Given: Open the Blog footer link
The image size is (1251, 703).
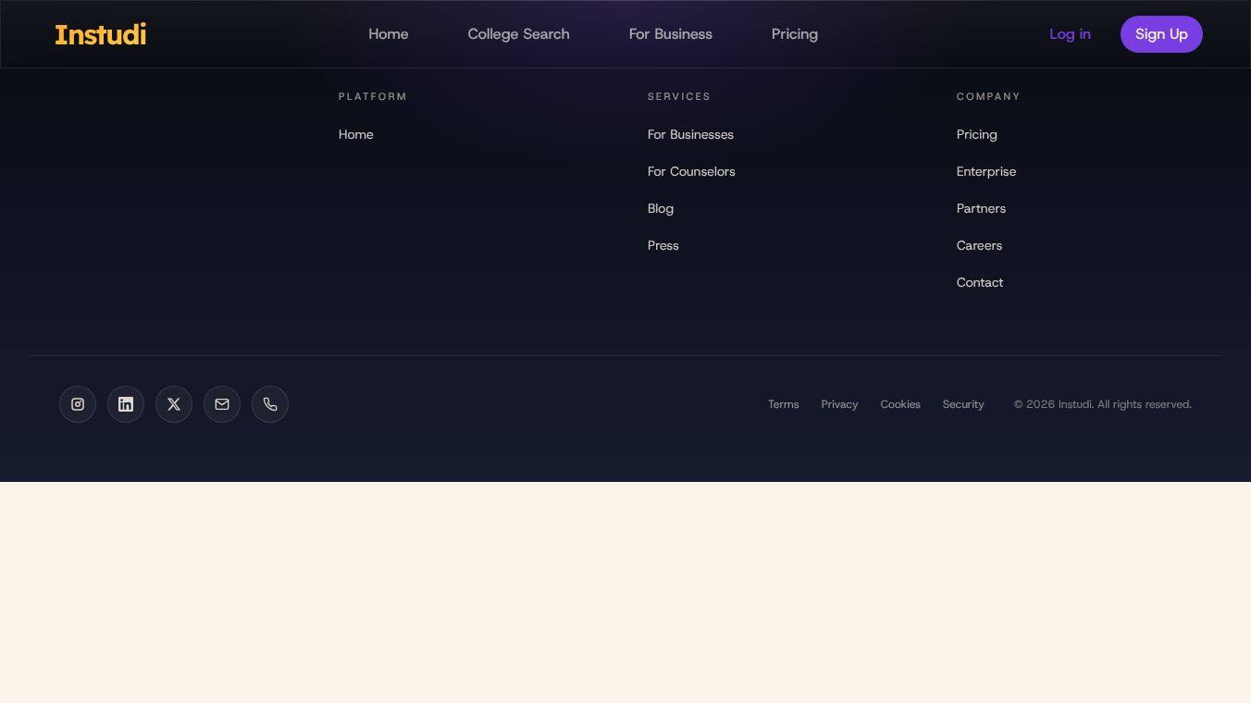Looking at the screenshot, I should pos(661,208).
